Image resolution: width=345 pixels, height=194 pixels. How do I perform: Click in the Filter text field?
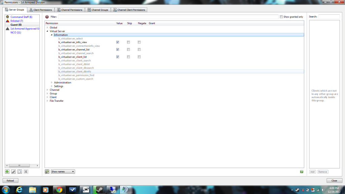pyautogui.click(x=168, y=17)
